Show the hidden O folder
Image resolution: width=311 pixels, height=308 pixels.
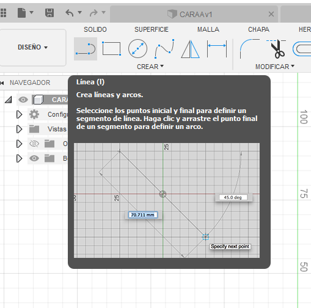pos(34,144)
